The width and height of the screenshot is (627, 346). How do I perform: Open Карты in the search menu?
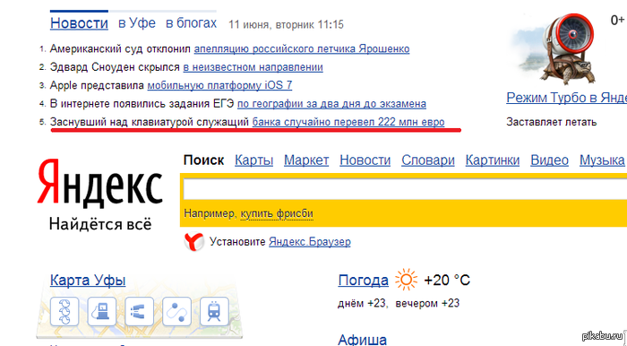pyautogui.click(x=253, y=160)
